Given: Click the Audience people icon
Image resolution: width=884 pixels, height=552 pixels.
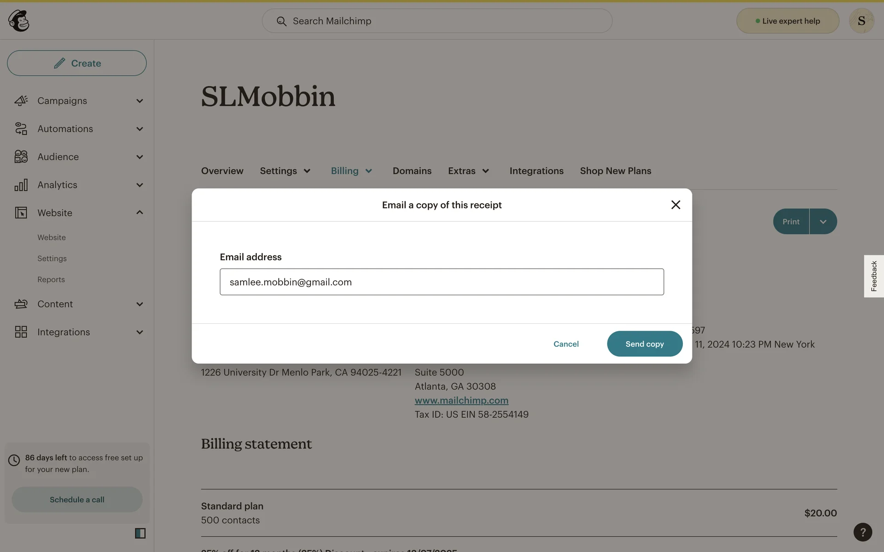Looking at the screenshot, I should coord(21,157).
